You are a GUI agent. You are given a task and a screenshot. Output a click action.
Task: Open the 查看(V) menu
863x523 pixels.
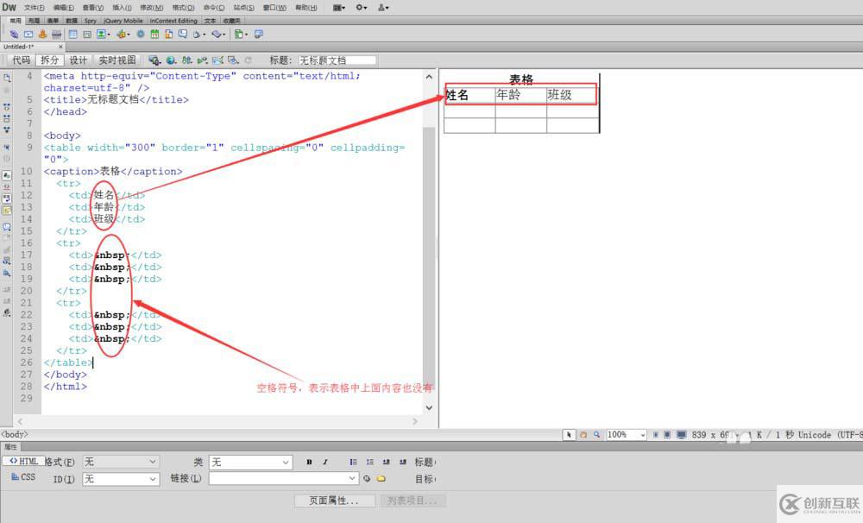(93, 8)
